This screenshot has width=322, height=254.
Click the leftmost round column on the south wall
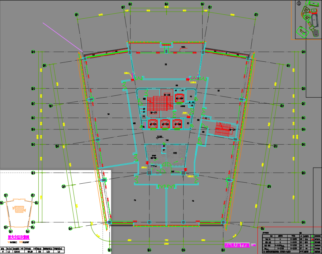click(109, 222)
